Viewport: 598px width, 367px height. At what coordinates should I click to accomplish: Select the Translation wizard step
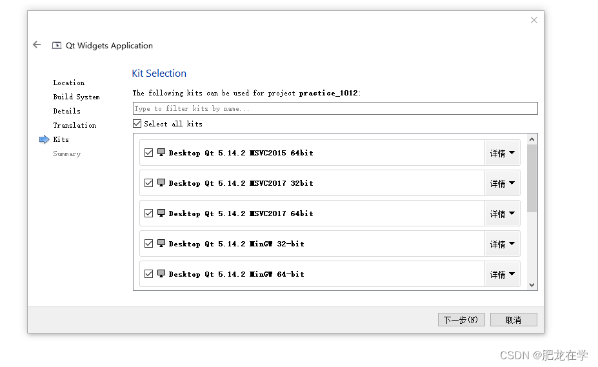[75, 125]
